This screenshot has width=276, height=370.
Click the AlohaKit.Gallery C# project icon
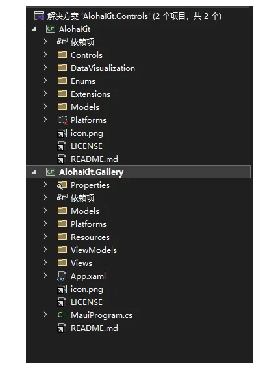[51, 172]
